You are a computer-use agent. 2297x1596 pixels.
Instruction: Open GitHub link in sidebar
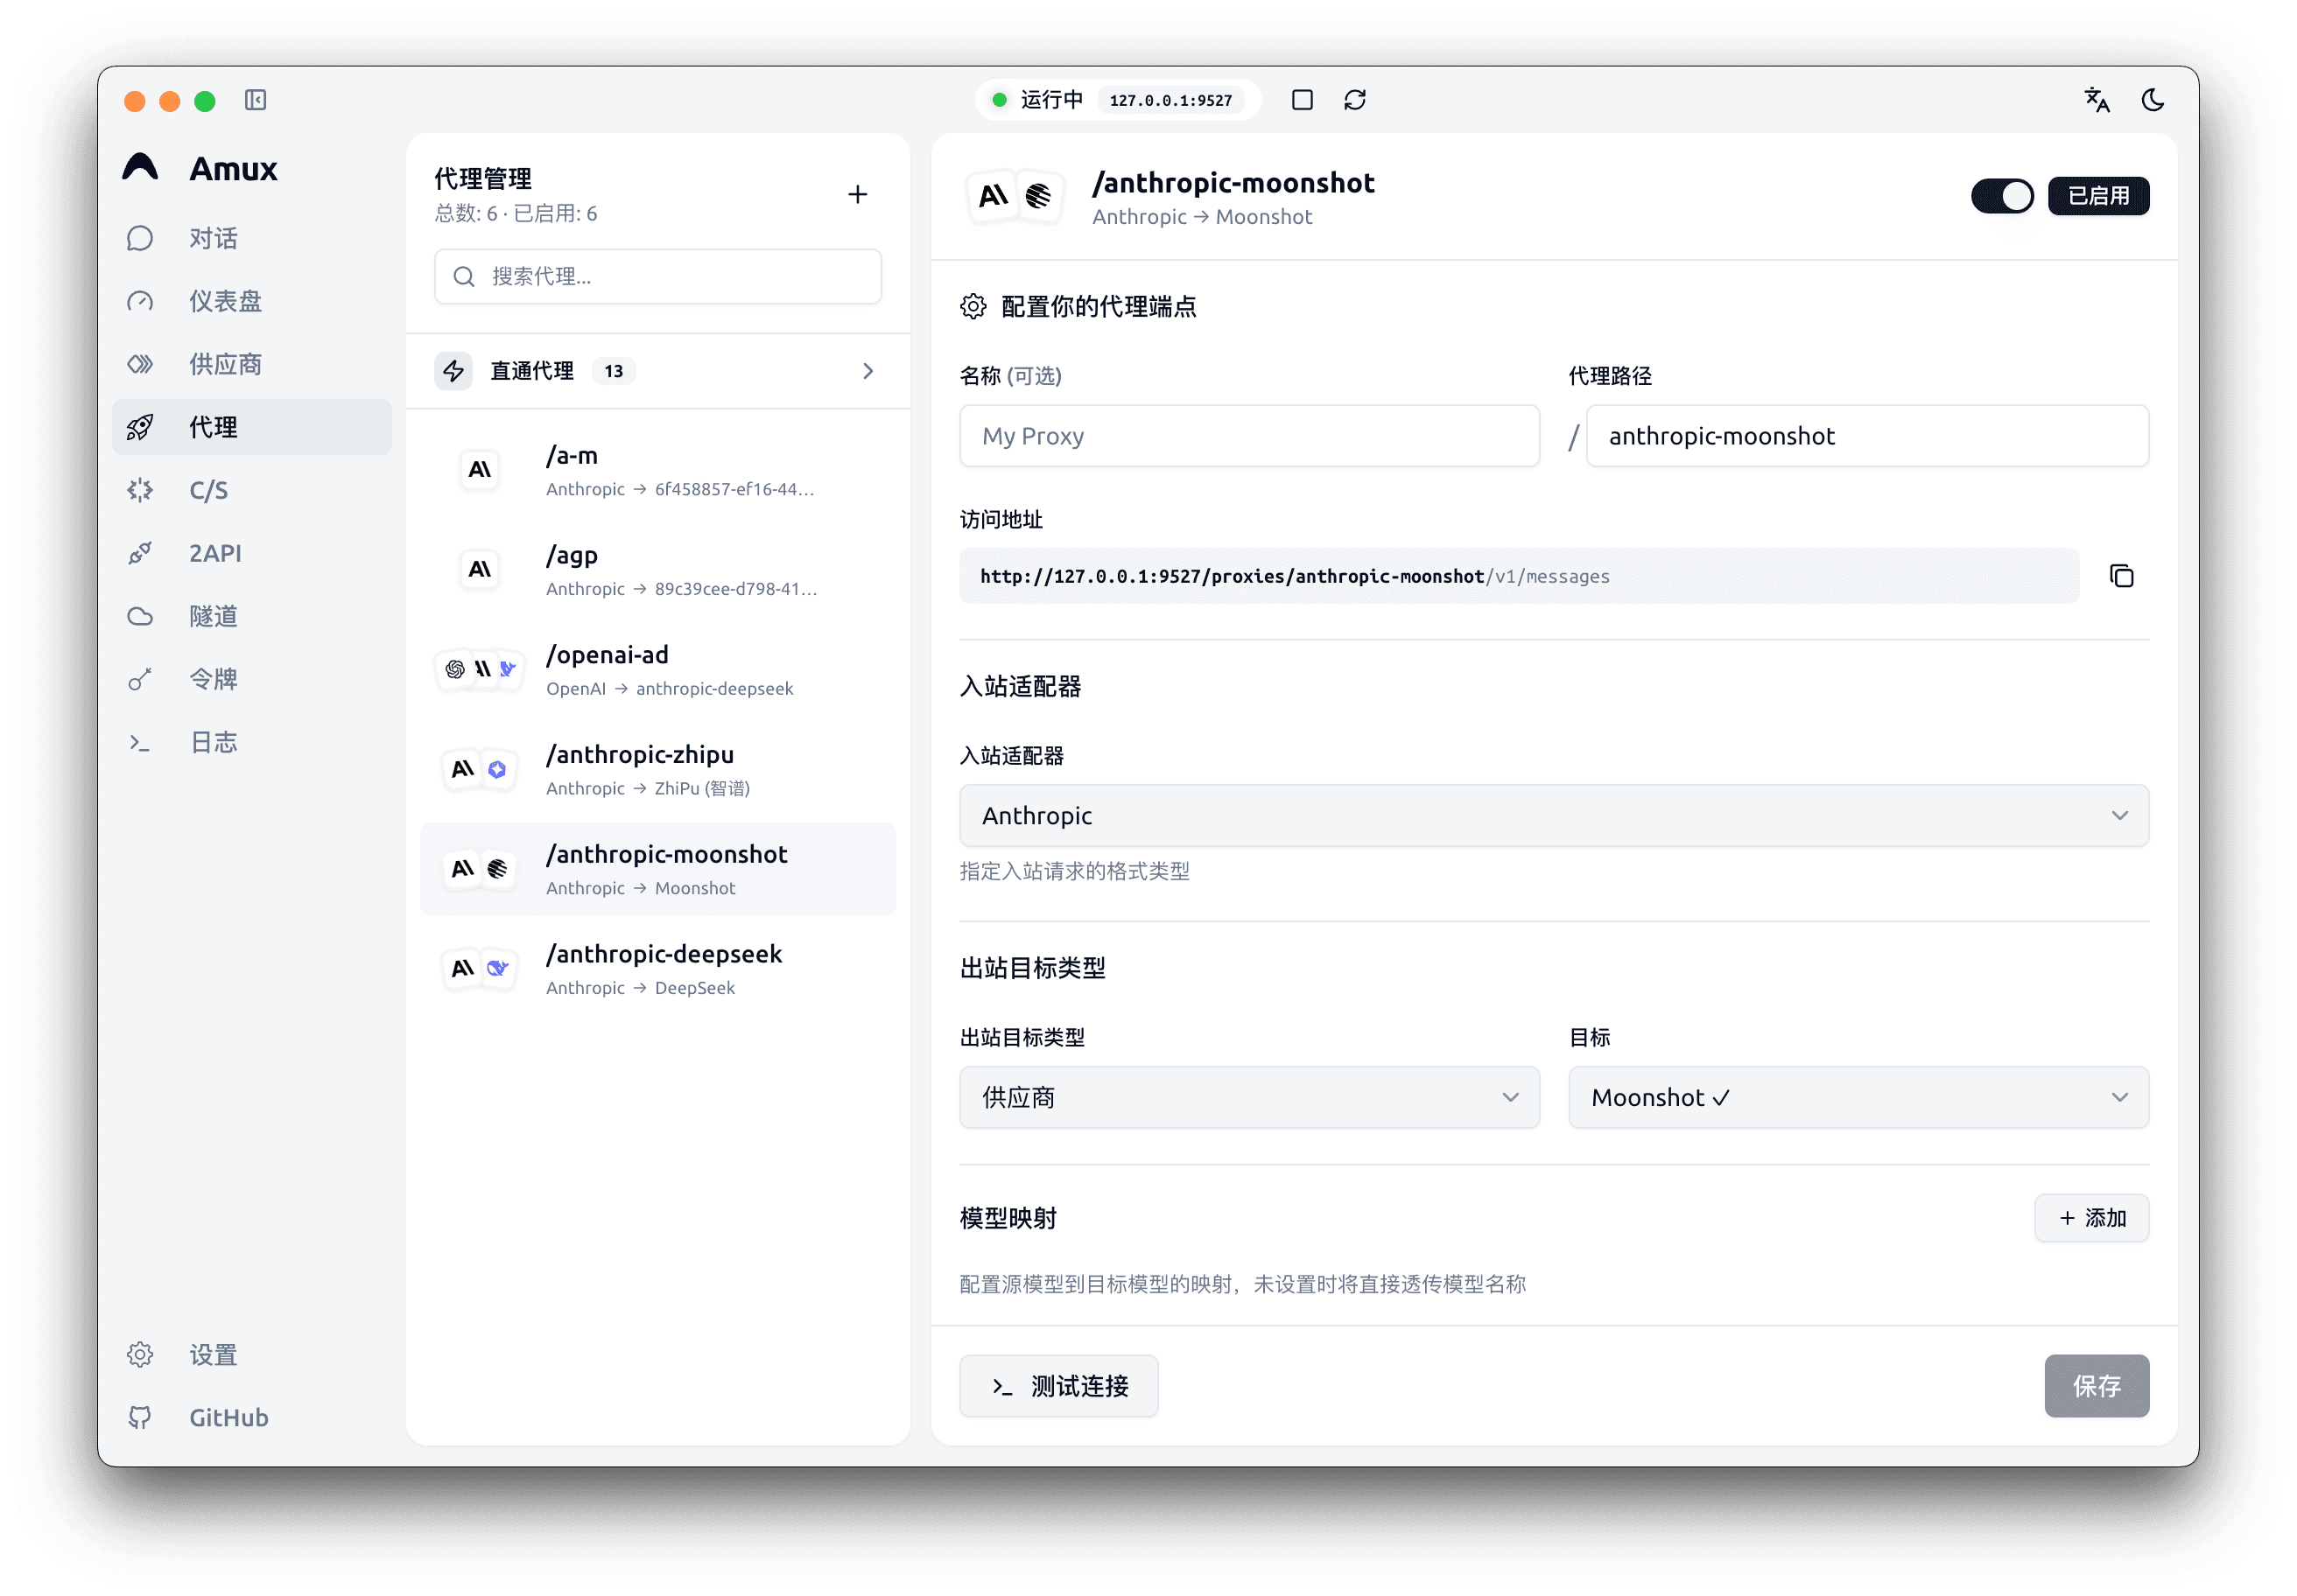[x=252, y=1419]
